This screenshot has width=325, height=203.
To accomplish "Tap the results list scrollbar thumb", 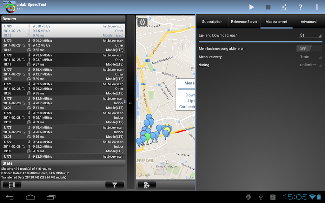I will click(x=125, y=102).
